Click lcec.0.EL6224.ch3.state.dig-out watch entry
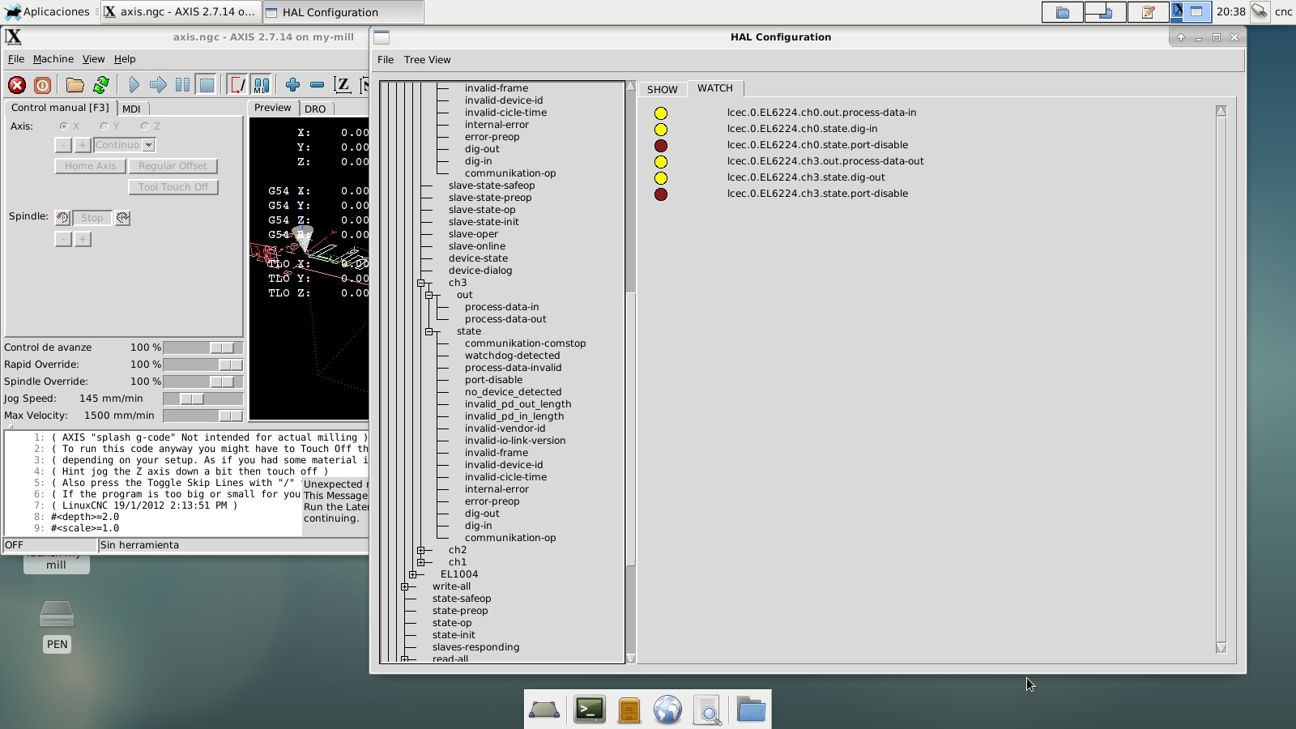Screen dimensions: 1296x729 [x=806, y=177]
